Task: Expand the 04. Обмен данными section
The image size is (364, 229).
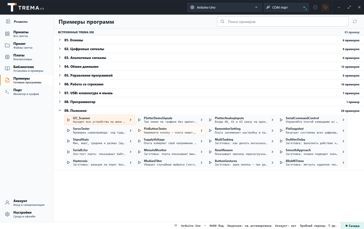Action: (209, 67)
